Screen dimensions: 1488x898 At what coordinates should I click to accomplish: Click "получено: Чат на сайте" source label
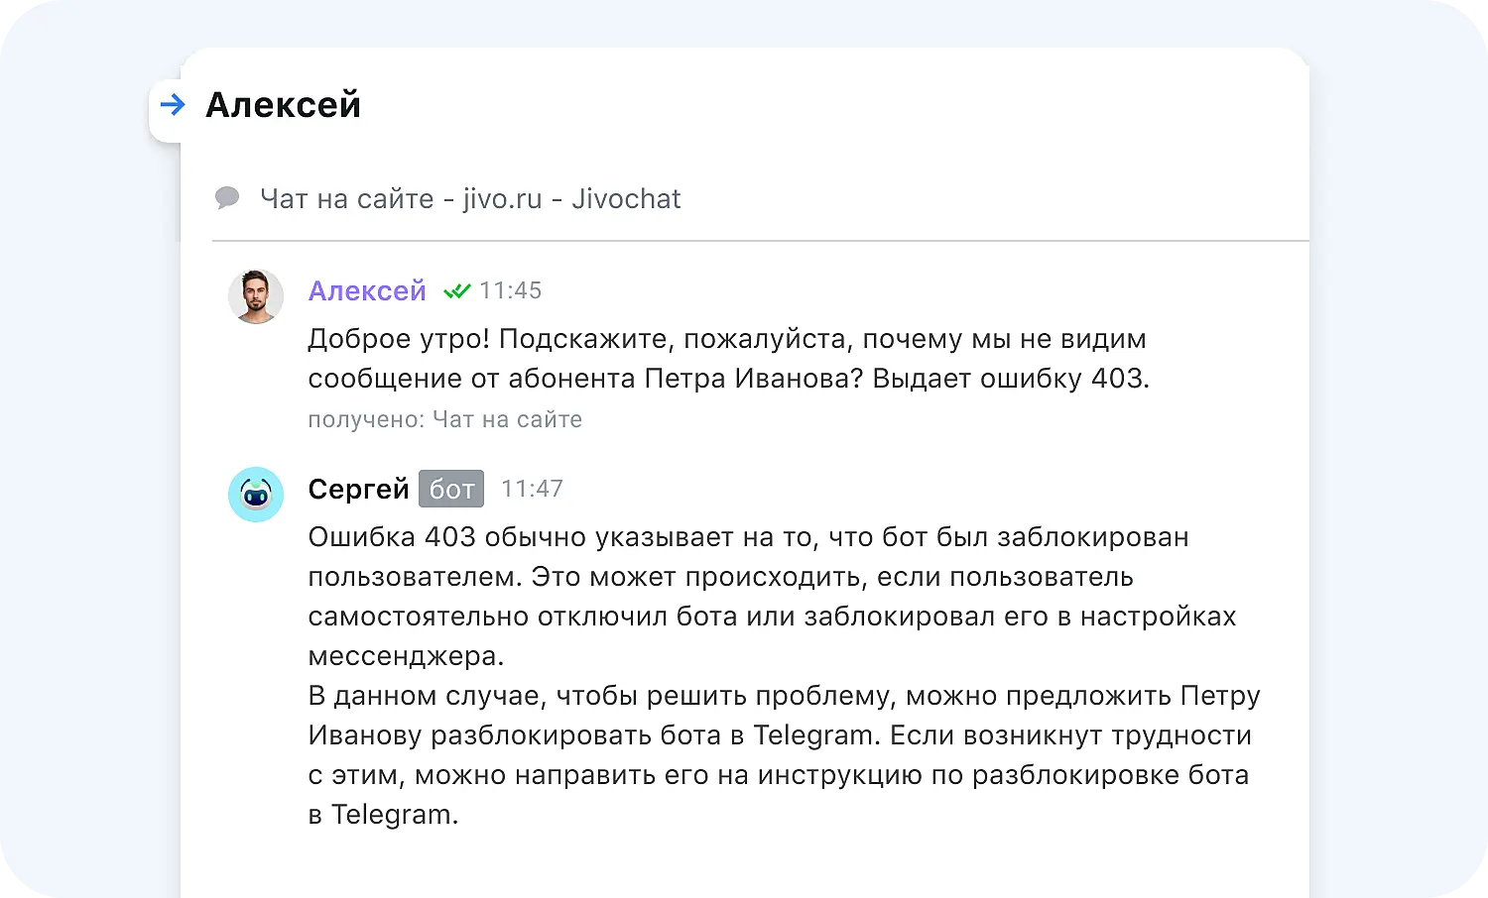point(444,419)
